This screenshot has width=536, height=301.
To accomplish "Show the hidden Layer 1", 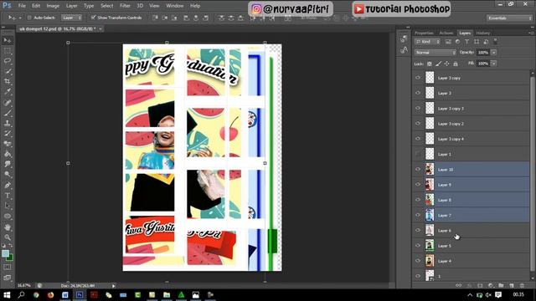I will (x=418, y=154).
